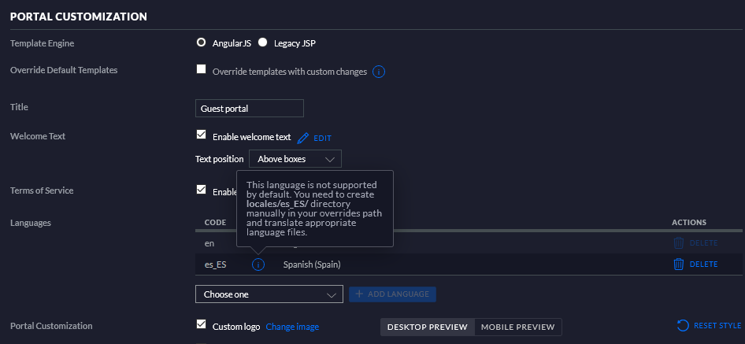Click the Title field containing Guest portal
The height and width of the screenshot is (344, 745).
249,109
